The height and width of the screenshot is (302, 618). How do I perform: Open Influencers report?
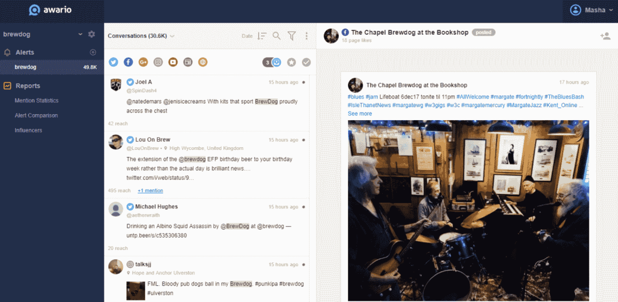coord(28,130)
